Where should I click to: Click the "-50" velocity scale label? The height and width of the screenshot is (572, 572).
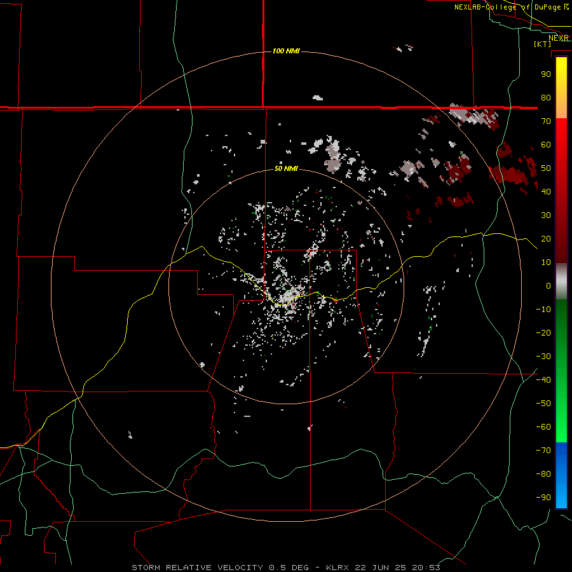tap(543, 404)
